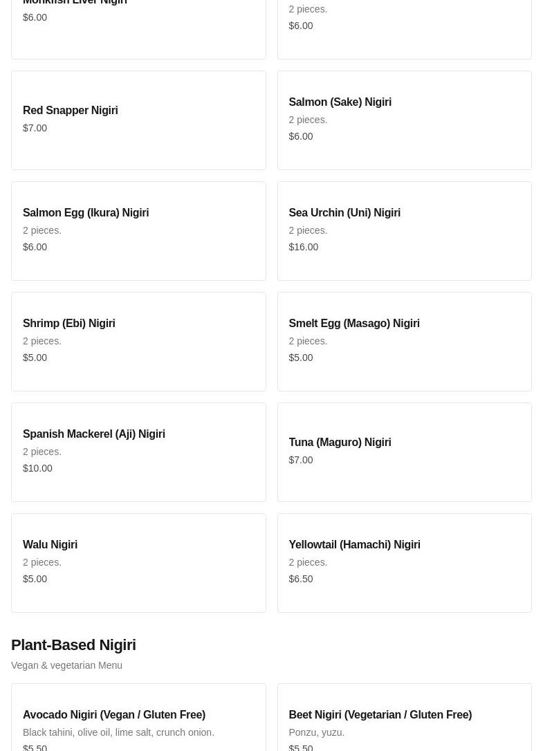
Task: Open Salmon Egg (Ikura) Nigiri item
Action: pyautogui.click(x=138, y=230)
